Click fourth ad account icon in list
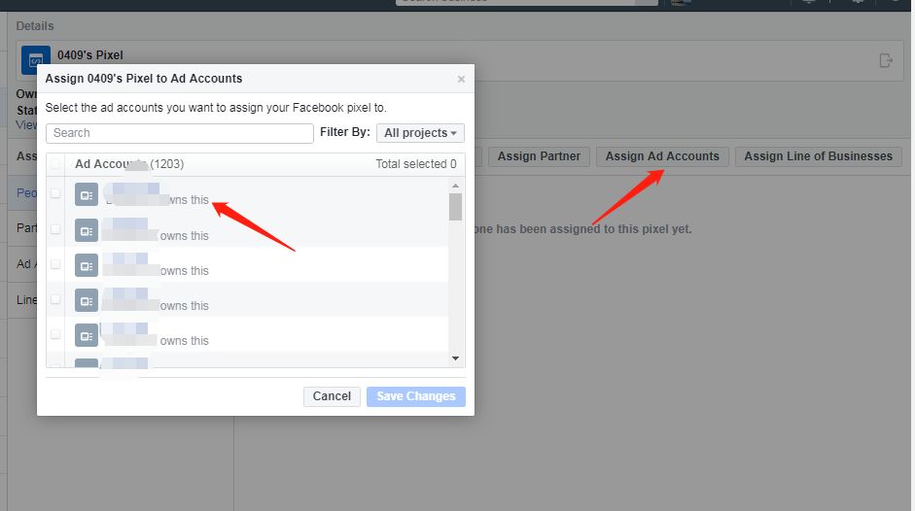Viewport: 915px width, 511px height. 87,300
